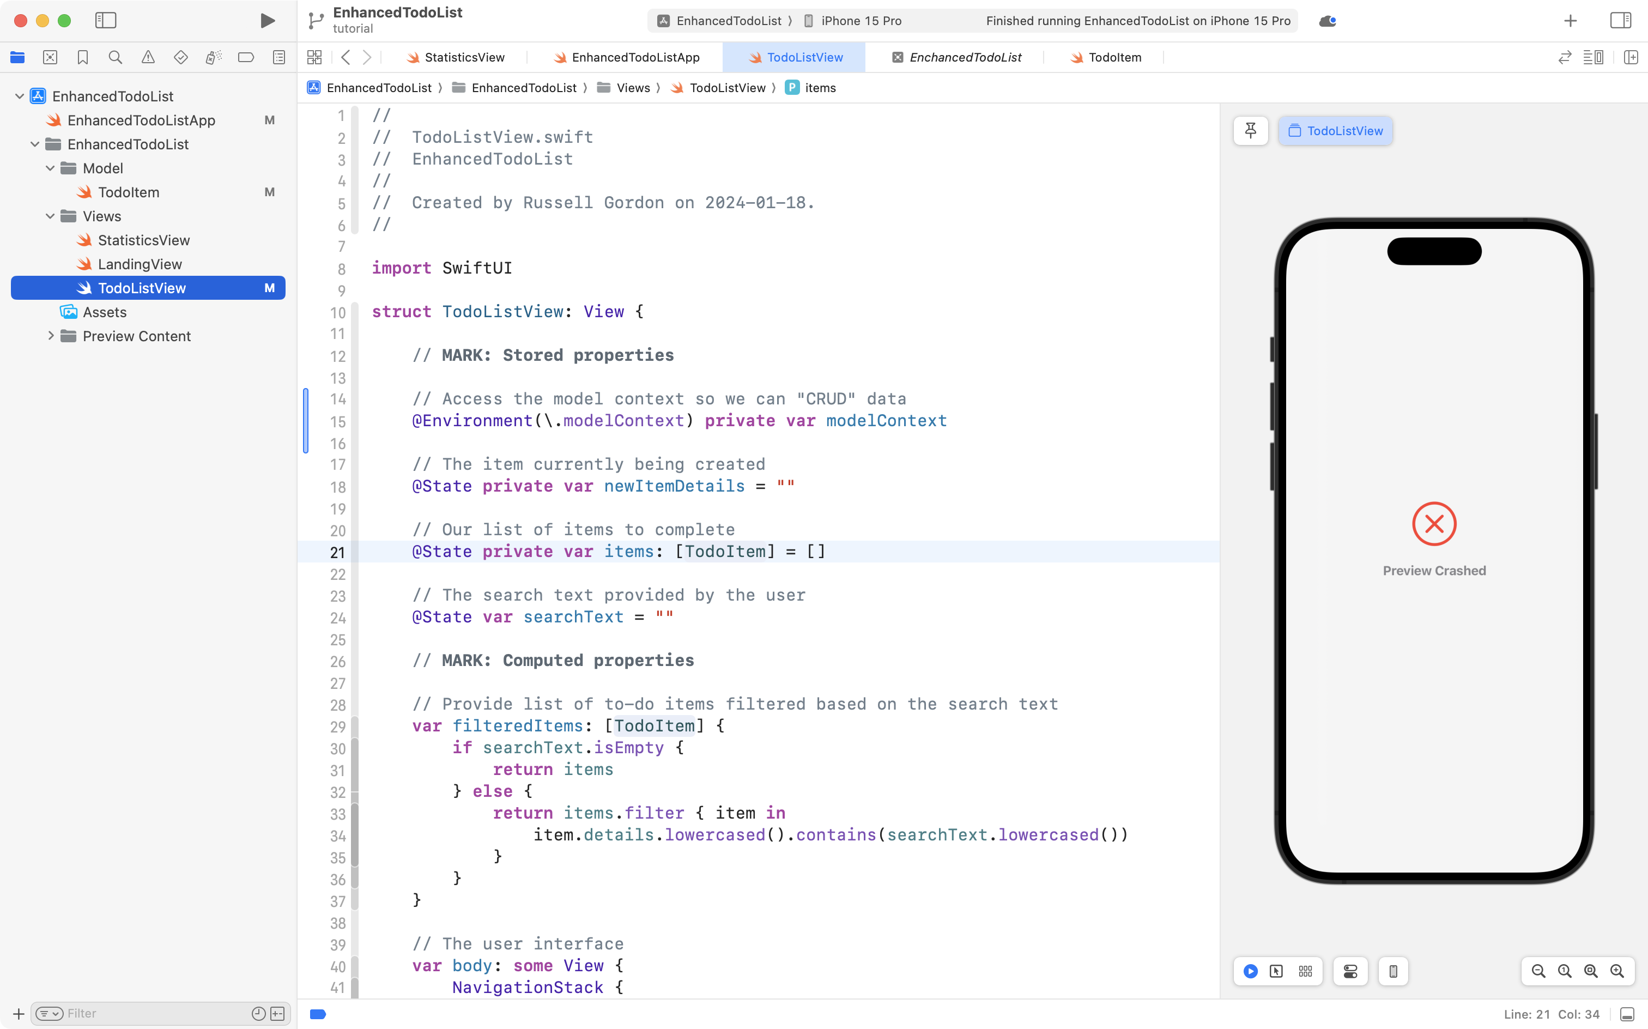1648x1029 pixels.
Task: Select items in the jump bar breadcrumb
Action: click(819, 87)
